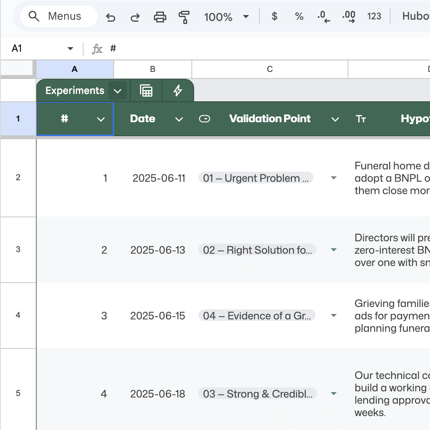Format as currency with dollar icon
The image size is (430, 430).
click(x=275, y=16)
